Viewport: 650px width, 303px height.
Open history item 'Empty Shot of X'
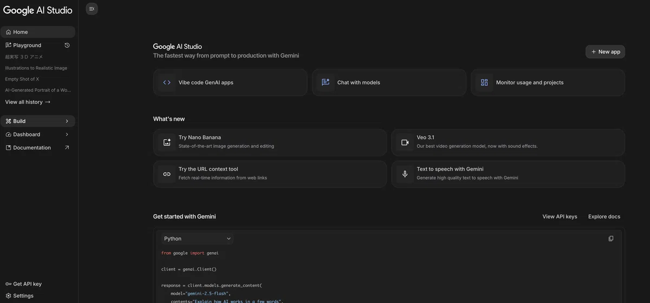(22, 79)
